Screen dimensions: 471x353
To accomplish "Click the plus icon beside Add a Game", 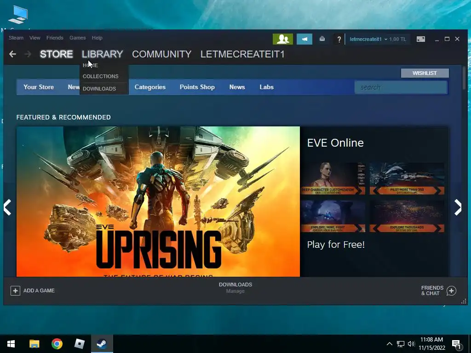I will click(15, 290).
